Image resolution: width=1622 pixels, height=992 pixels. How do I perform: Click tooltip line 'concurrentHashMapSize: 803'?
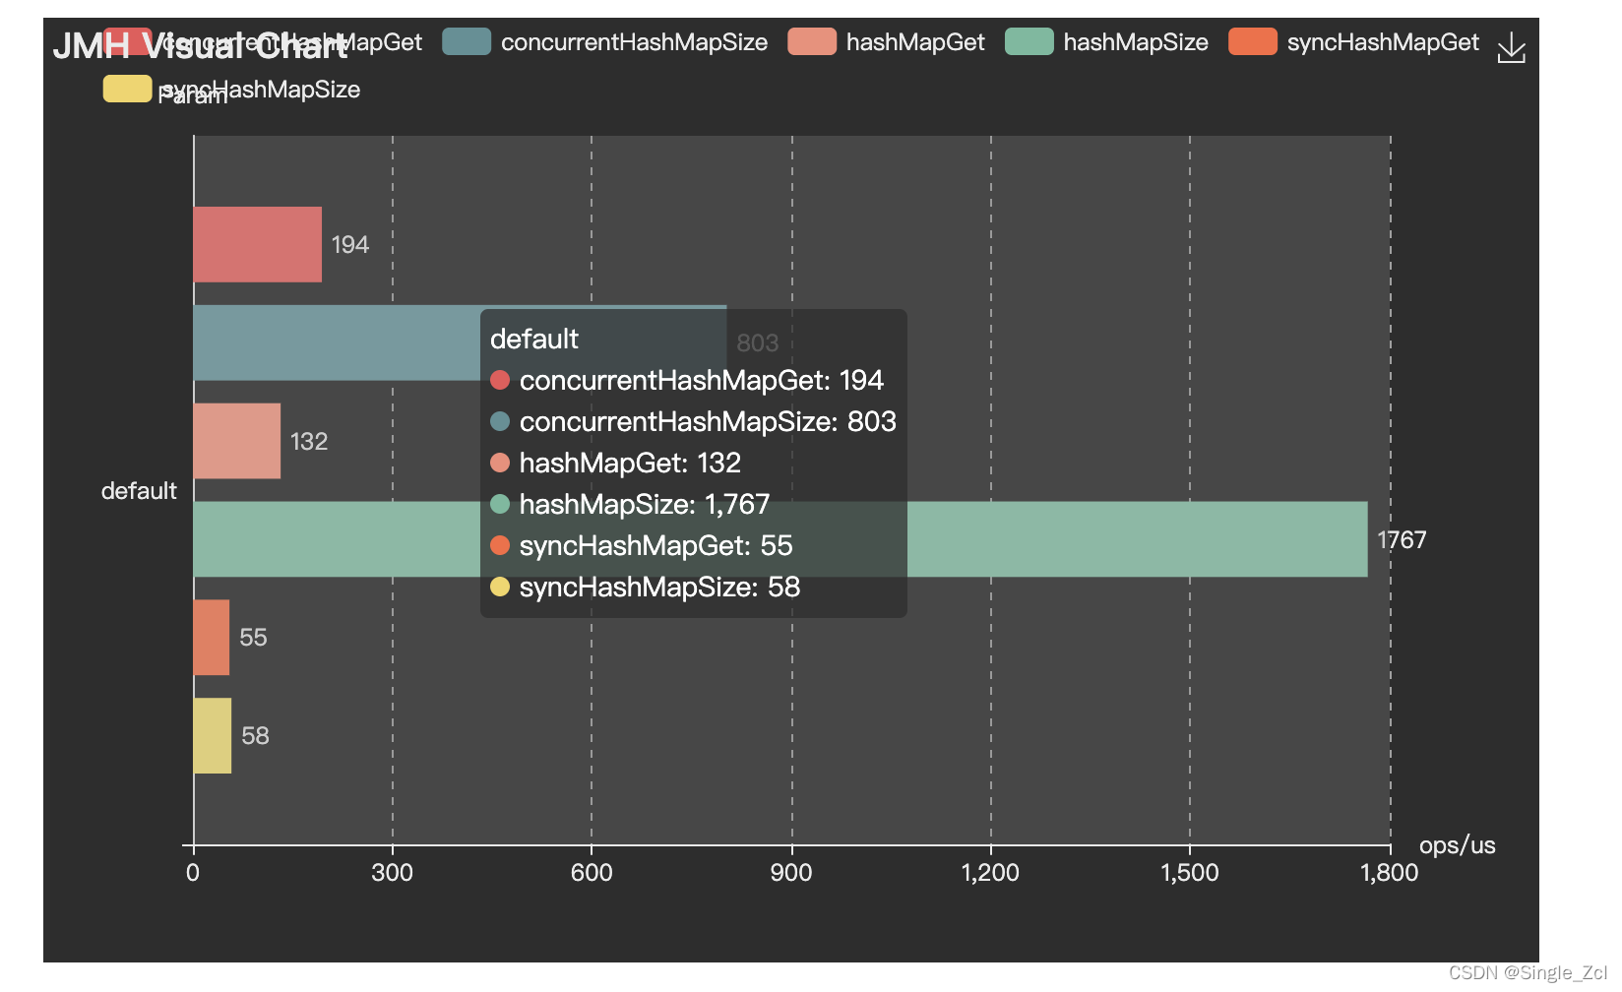tap(694, 421)
